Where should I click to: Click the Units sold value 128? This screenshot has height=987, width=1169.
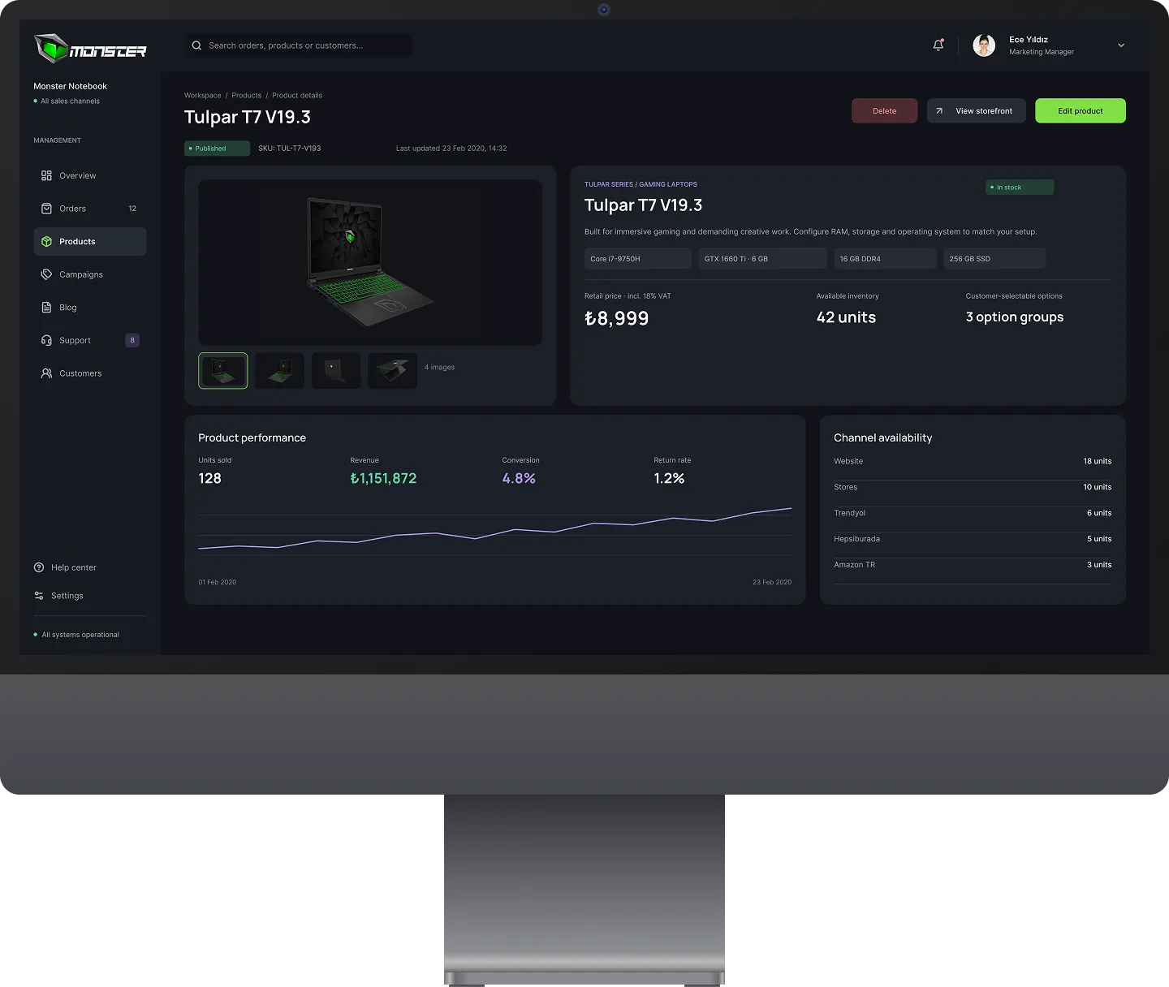coord(210,479)
